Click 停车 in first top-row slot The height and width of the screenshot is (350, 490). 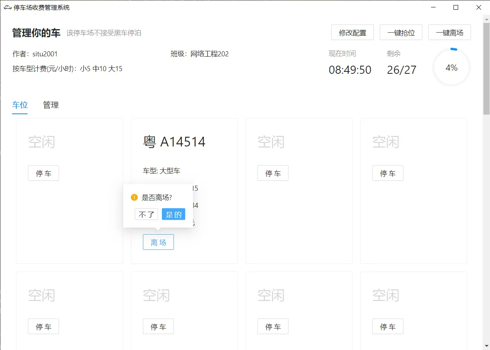(x=43, y=173)
